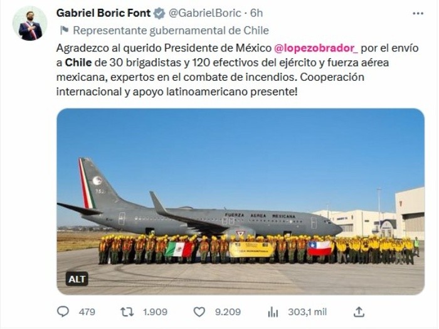The height and width of the screenshot is (329, 439).
Task: Open the three-dot more options menu
Action: click(418, 13)
